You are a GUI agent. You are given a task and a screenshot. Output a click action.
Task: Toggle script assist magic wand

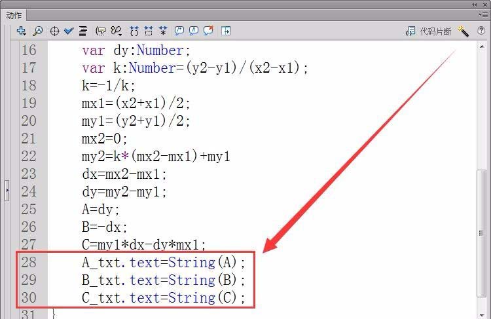click(463, 31)
